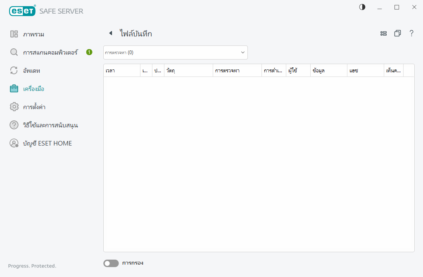Sort by the การตรวจหา column header
Image resolution: width=423 pixels, height=277 pixels.
237,71
